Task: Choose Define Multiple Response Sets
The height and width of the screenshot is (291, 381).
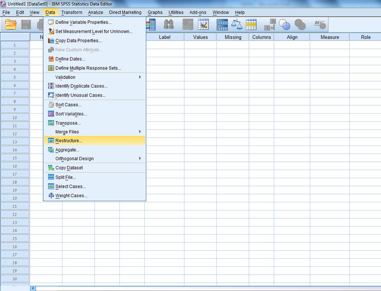Action: [x=95, y=68]
